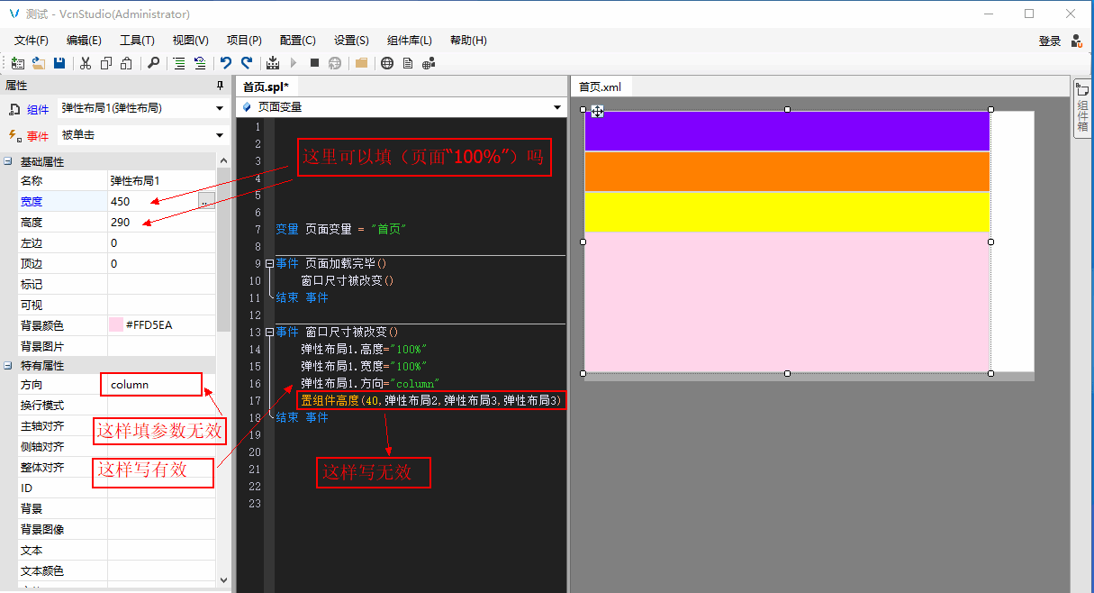1094x593 pixels.
Task: Click the globe browser icon in toolbar
Action: 387,63
